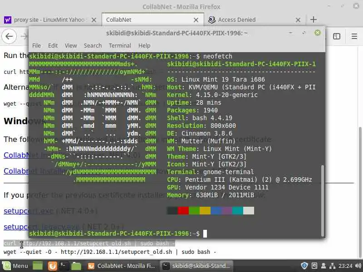Switch to the Access Denied tab

tap(255, 20)
